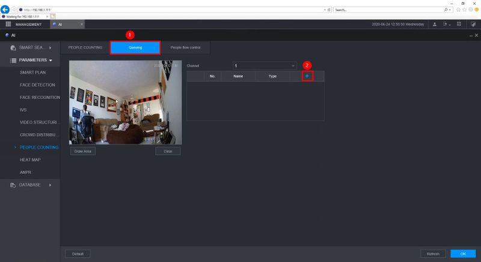Click the smiley feedback icon

477,10
